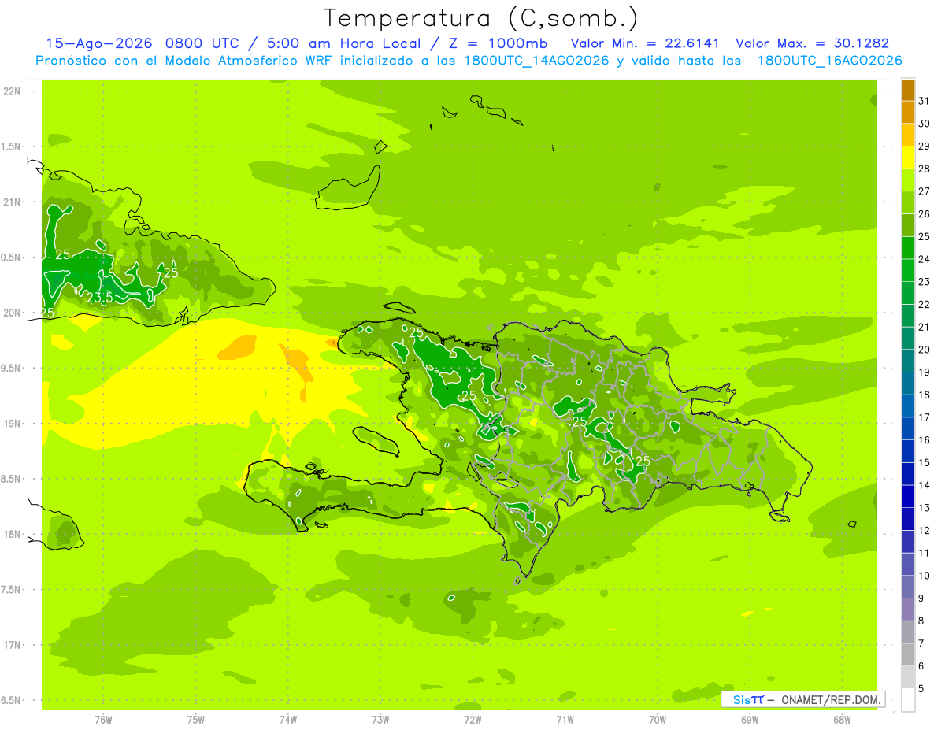Select the 'Z = 1000mb' level text
The height and width of the screenshot is (730, 945).
pyautogui.click(x=499, y=43)
